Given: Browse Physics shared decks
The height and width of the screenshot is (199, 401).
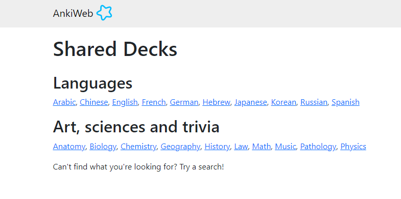Looking at the screenshot, I should point(353,147).
